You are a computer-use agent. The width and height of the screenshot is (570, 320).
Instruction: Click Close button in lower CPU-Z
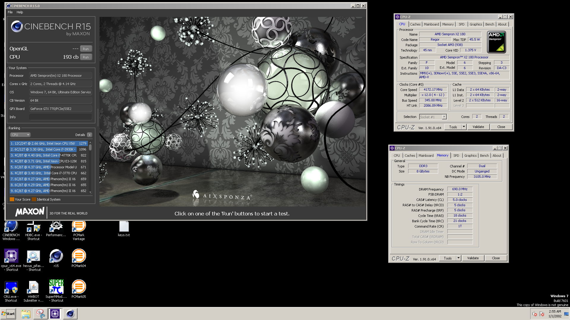tap(495, 258)
